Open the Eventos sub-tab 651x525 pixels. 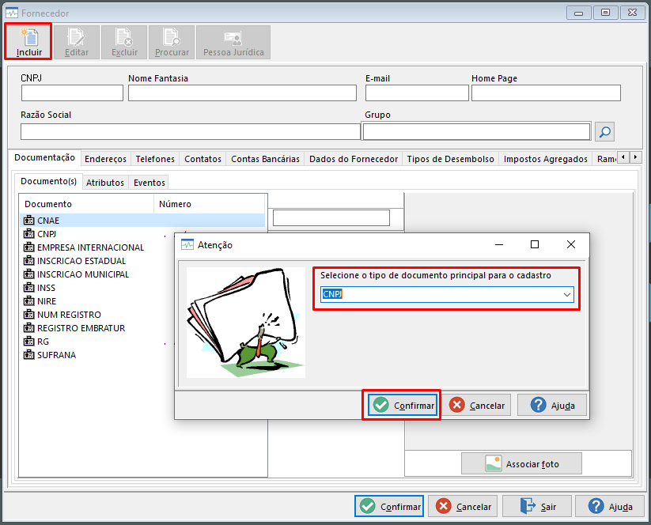coord(149,183)
